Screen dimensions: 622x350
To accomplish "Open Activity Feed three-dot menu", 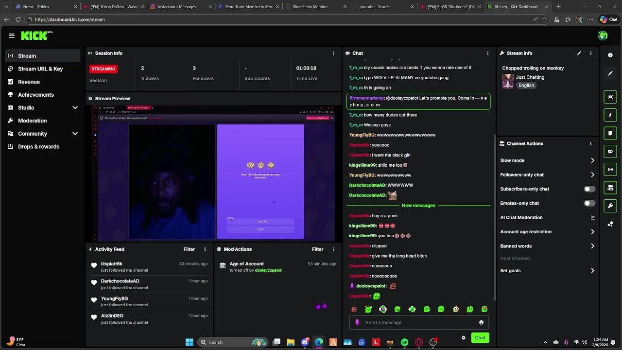I will (x=205, y=249).
